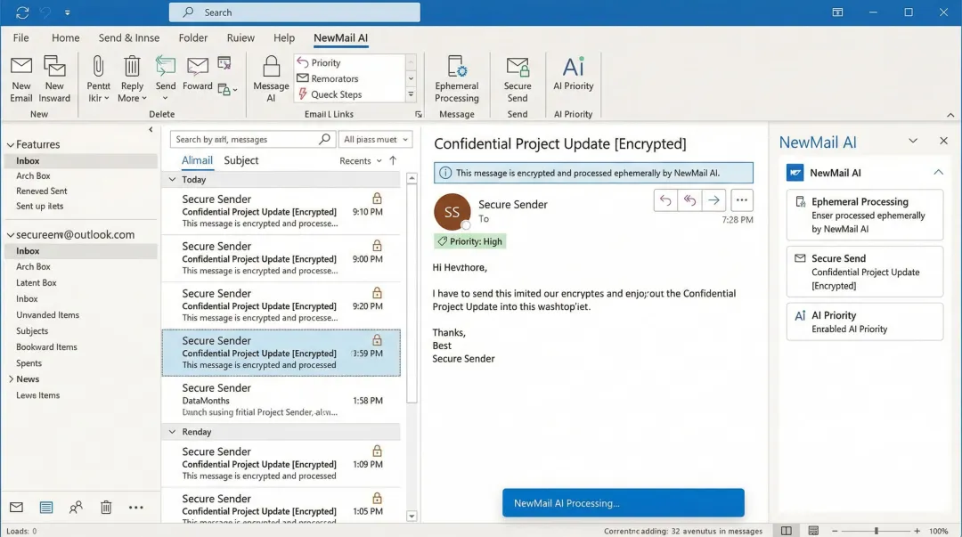962x537 pixels.
Task: Toggle the Recents sort order arrow
Action: [393, 160]
